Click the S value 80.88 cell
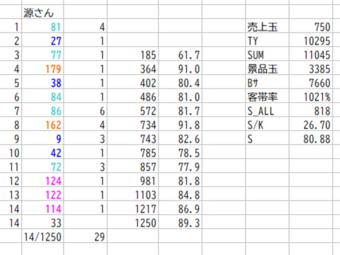Viewport: 340px width, 255px height. click(311, 138)
